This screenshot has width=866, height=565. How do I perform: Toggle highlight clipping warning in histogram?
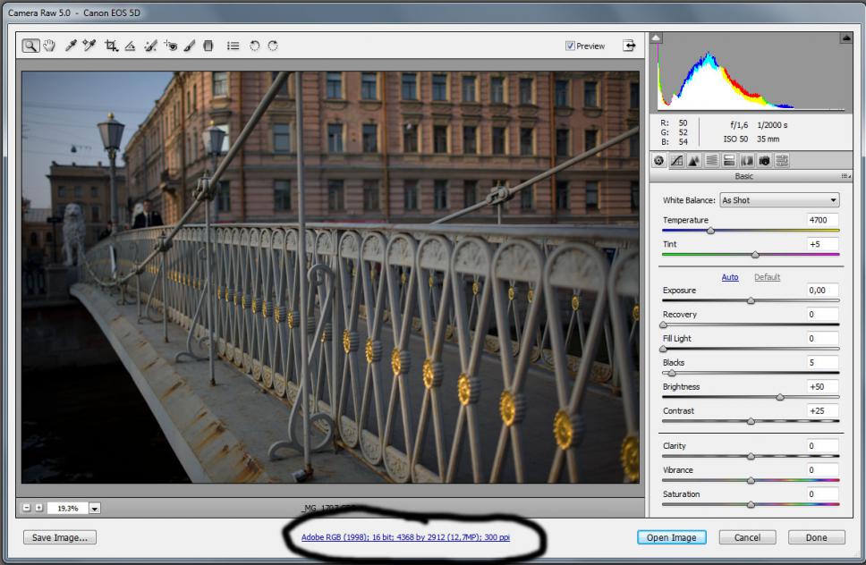point(845,38)
